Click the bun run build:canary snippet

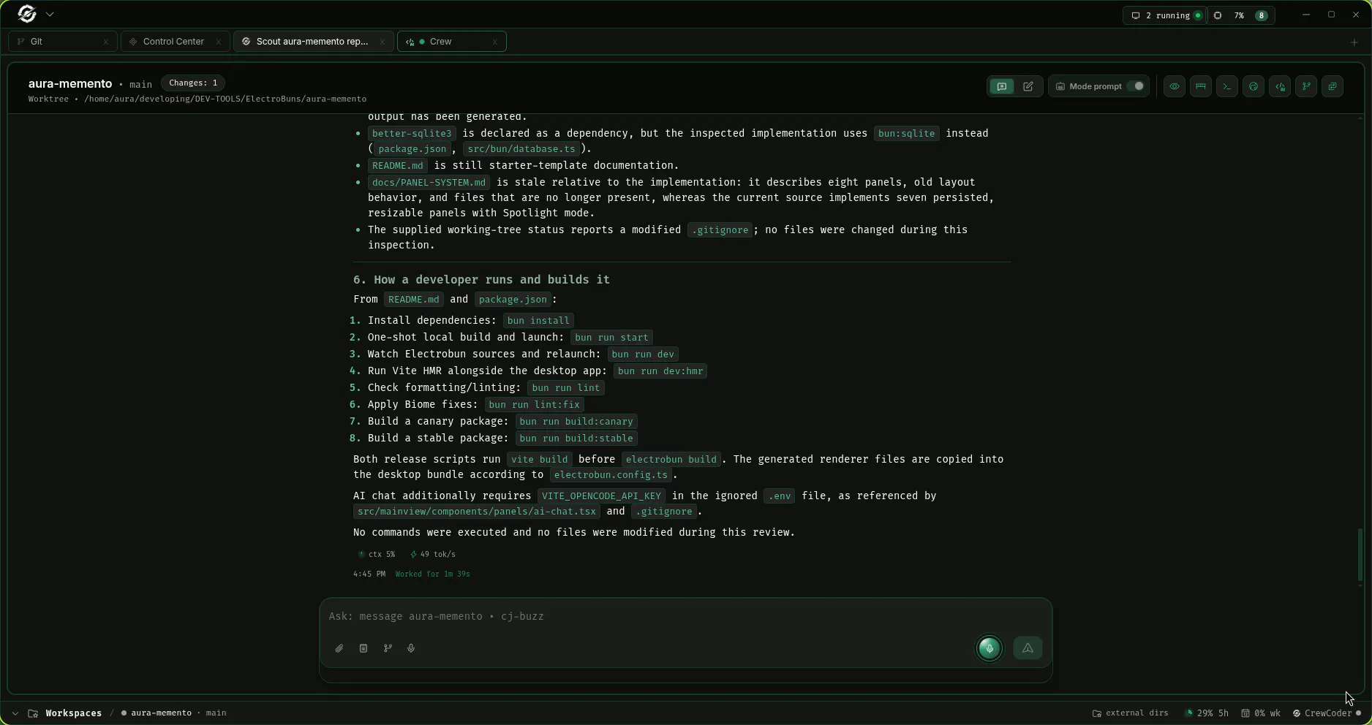tap(576, 422)
